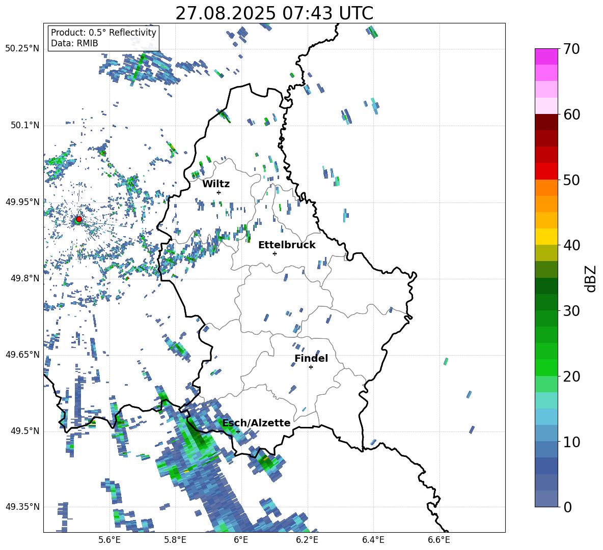
Task: Click the dBZ colorbar axis label
Action: [591, 278]
